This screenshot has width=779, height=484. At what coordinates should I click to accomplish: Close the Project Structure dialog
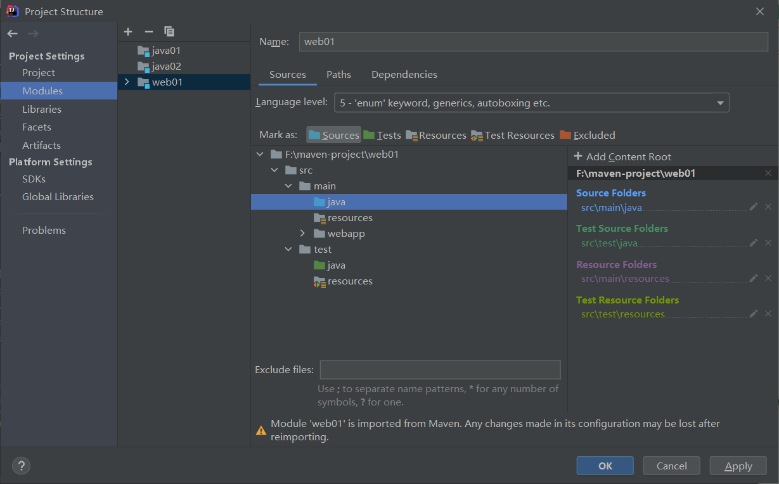(x=760, y=11)
